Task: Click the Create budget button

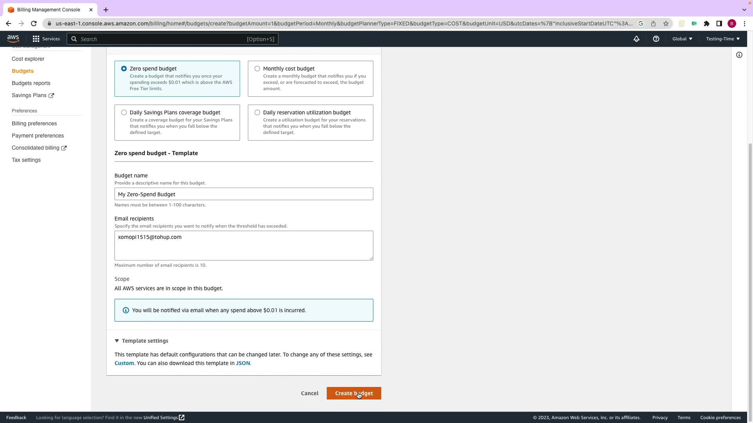Action: tap(353, 393)
